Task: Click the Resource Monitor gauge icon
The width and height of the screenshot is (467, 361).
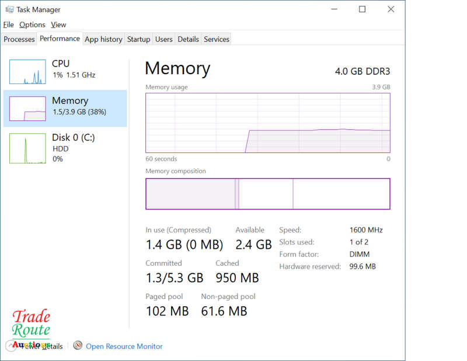Action: click(78, 345)
